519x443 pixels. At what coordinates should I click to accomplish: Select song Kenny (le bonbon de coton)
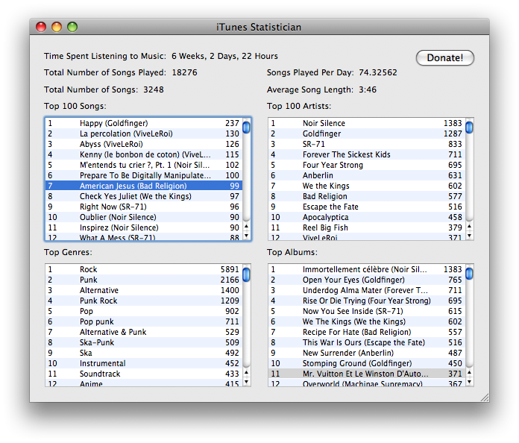144,154
